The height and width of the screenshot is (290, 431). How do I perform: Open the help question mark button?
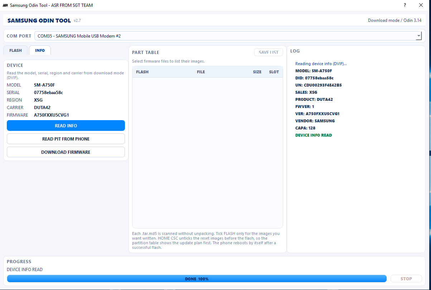pyautogui.click(x=405, y=5)
